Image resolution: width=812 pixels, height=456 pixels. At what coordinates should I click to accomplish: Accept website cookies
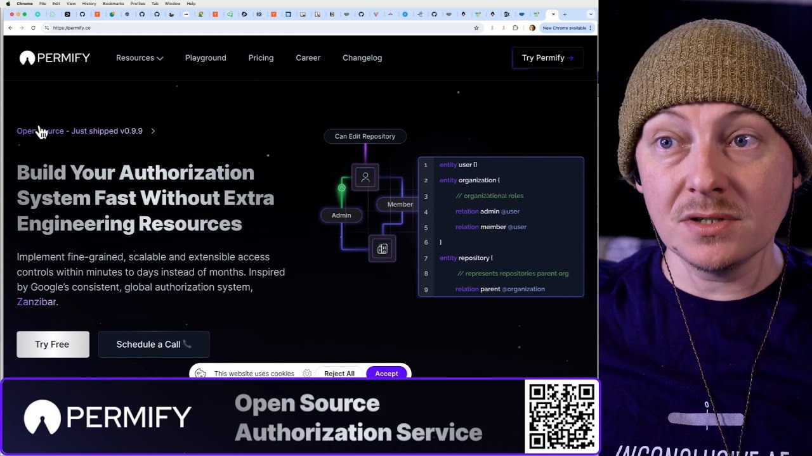coord(386,374)
